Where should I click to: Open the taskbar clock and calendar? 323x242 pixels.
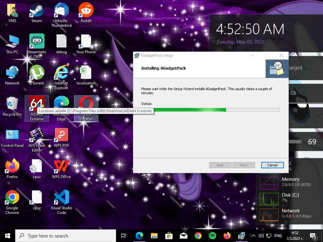(295, 236)
